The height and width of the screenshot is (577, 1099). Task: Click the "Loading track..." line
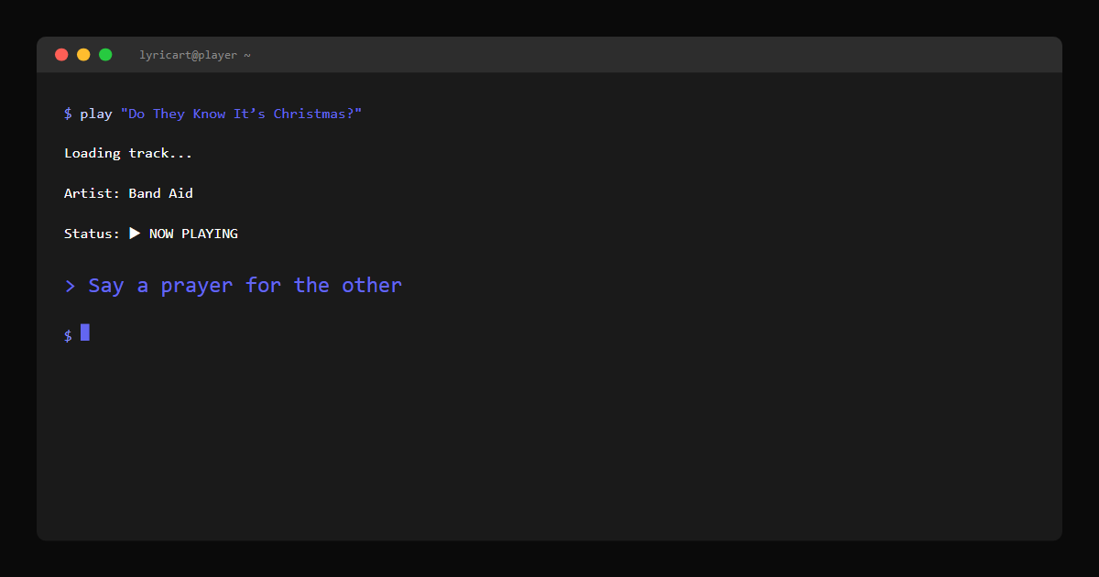(128, 153)
